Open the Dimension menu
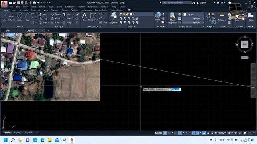The height and width of the screenshot is (144, 257). point(70,7)
